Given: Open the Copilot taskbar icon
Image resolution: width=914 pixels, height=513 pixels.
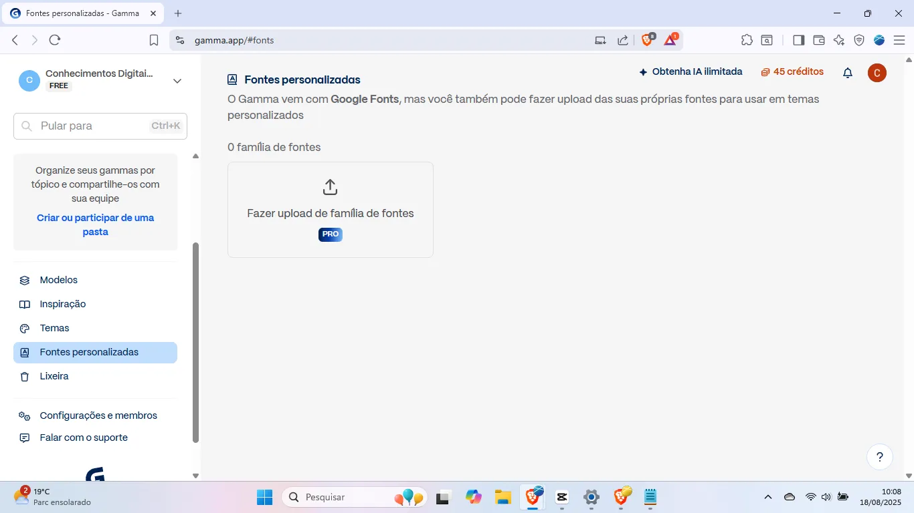Looking at the screenshot, I should 474,498.
